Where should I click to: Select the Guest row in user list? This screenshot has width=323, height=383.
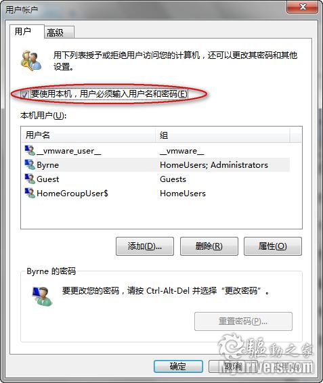coord(156,179)
